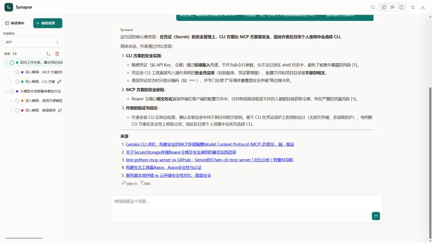The width and height of the screenshot is (432, 243).
Task: Toggle the circle on 因为工作关系 thread
Action: 12,63
